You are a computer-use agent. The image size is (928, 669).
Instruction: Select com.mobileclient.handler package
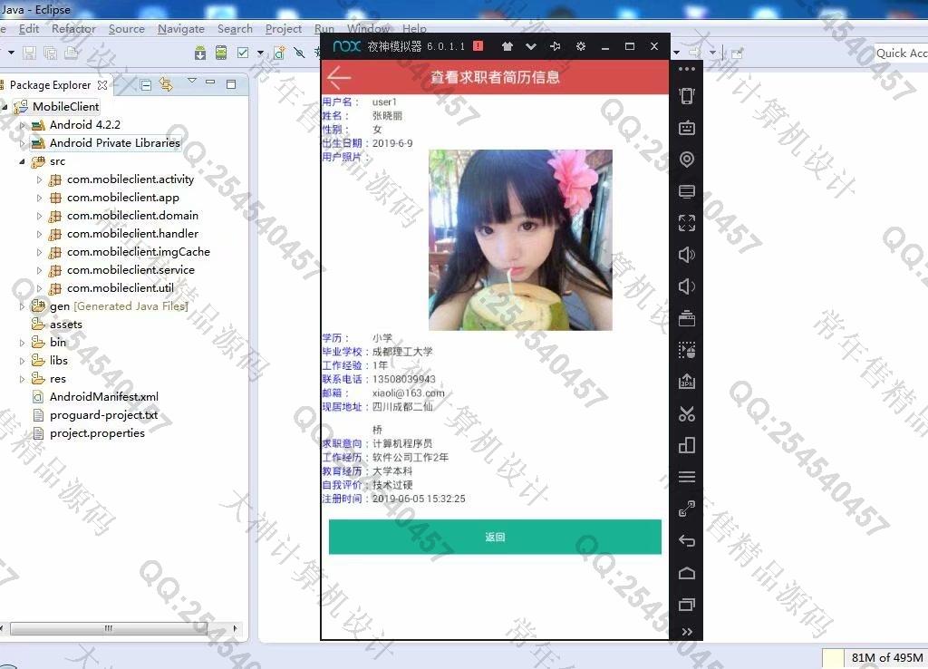pos(132,234)
